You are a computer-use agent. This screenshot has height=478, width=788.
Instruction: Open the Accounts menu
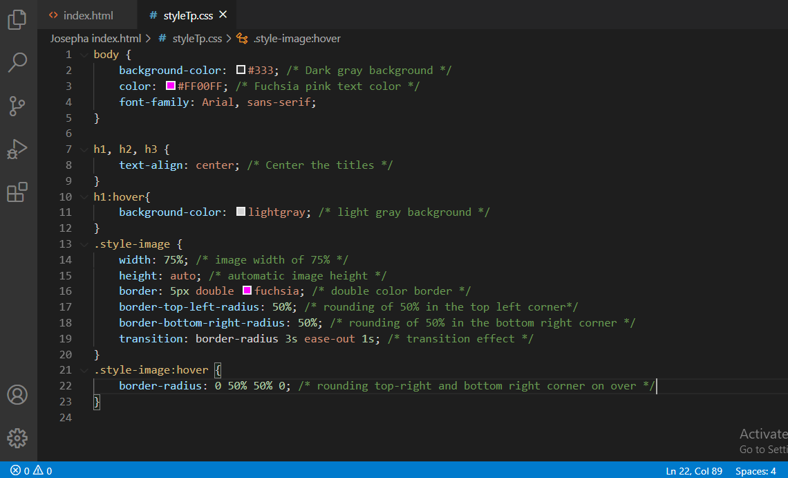[x=17, y=395]
